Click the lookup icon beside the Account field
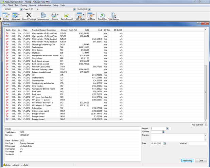 (x=164, y=132)
